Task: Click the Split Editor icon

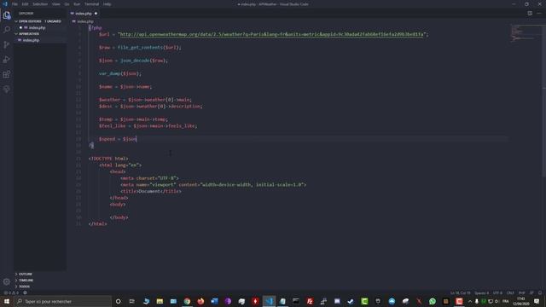Action: [x=530, y=14]
